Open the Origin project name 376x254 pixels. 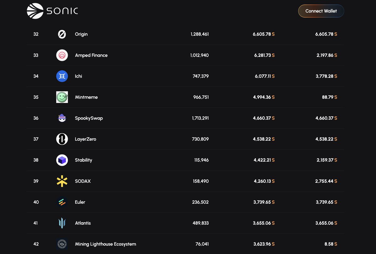click(81, 34)
